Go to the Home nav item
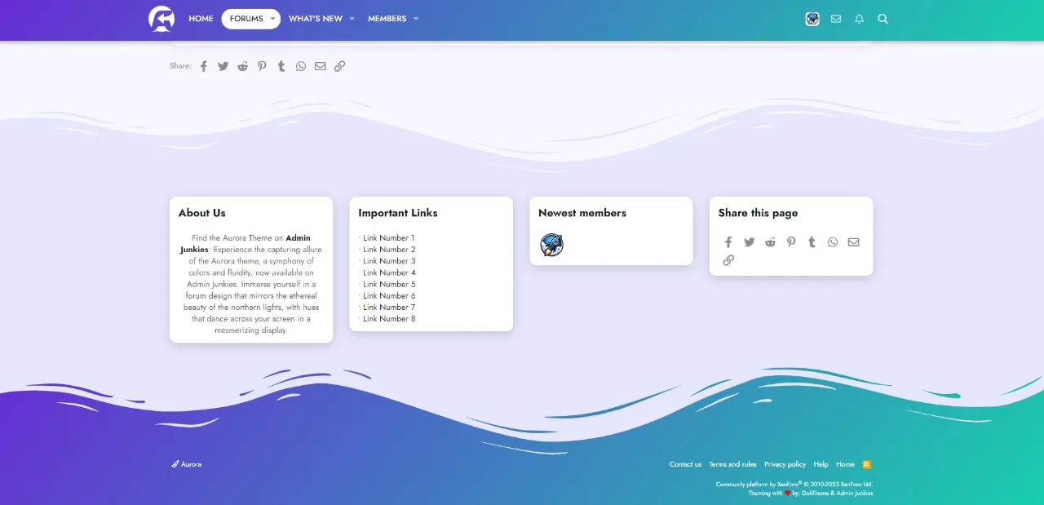This screenshot has height=505, width=1044. coord(201,19)
